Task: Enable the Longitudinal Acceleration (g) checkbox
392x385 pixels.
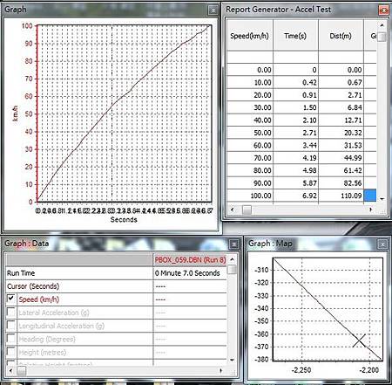Action: 11,325
